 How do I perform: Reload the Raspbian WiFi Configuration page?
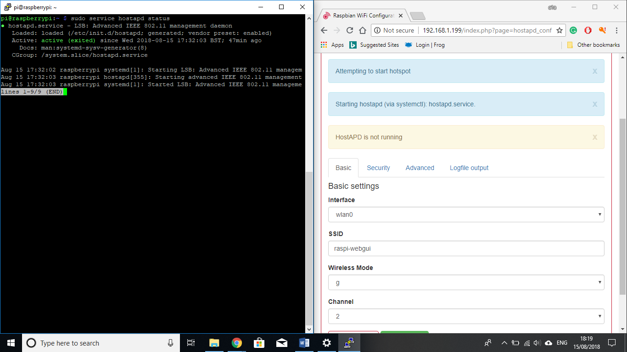(350, 30)
